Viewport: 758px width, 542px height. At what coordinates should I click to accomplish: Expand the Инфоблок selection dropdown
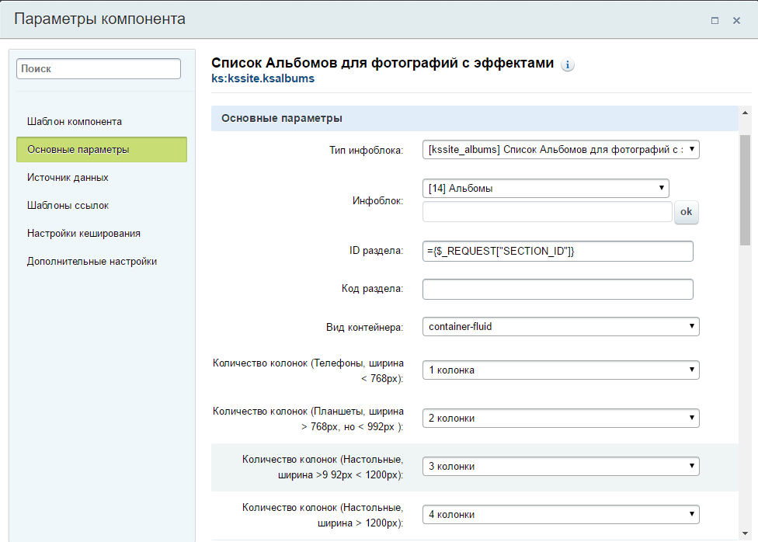click(545, 188)
